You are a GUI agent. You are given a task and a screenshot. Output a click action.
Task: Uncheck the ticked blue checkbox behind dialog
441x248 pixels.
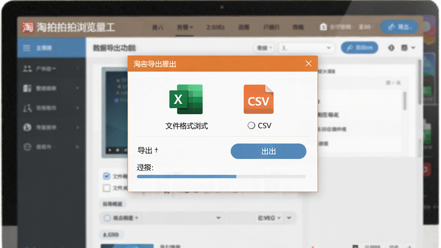point(106,176)
